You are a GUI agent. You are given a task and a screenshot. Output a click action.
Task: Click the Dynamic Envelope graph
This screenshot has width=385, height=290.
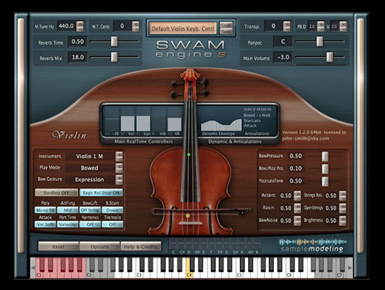tap(221, 124)
